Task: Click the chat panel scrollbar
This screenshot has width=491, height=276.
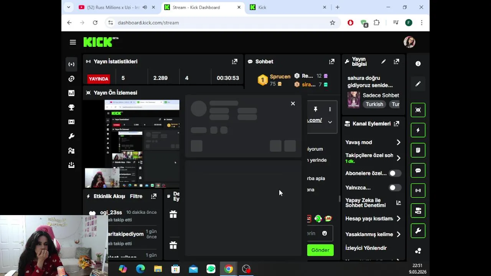Action: (x=339, y=199)
